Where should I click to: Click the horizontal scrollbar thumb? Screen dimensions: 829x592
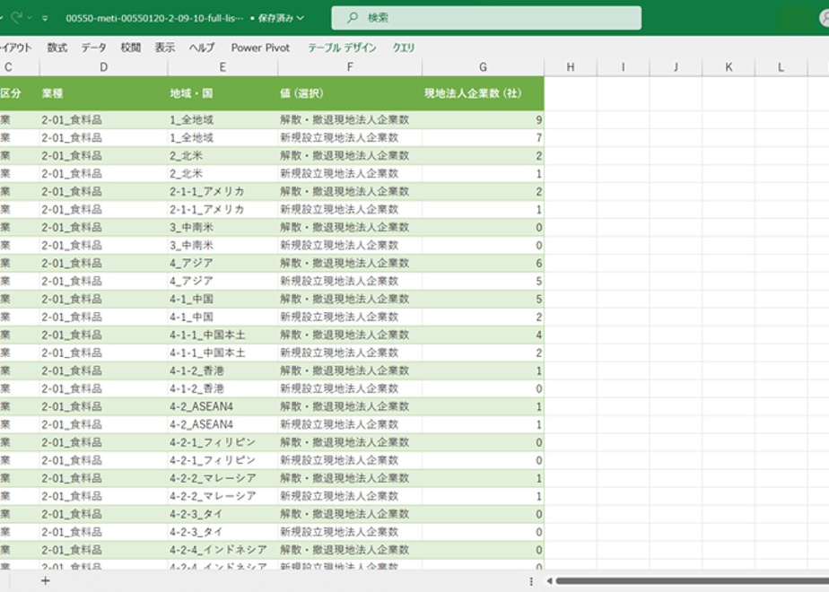click(x=693, y=581)
